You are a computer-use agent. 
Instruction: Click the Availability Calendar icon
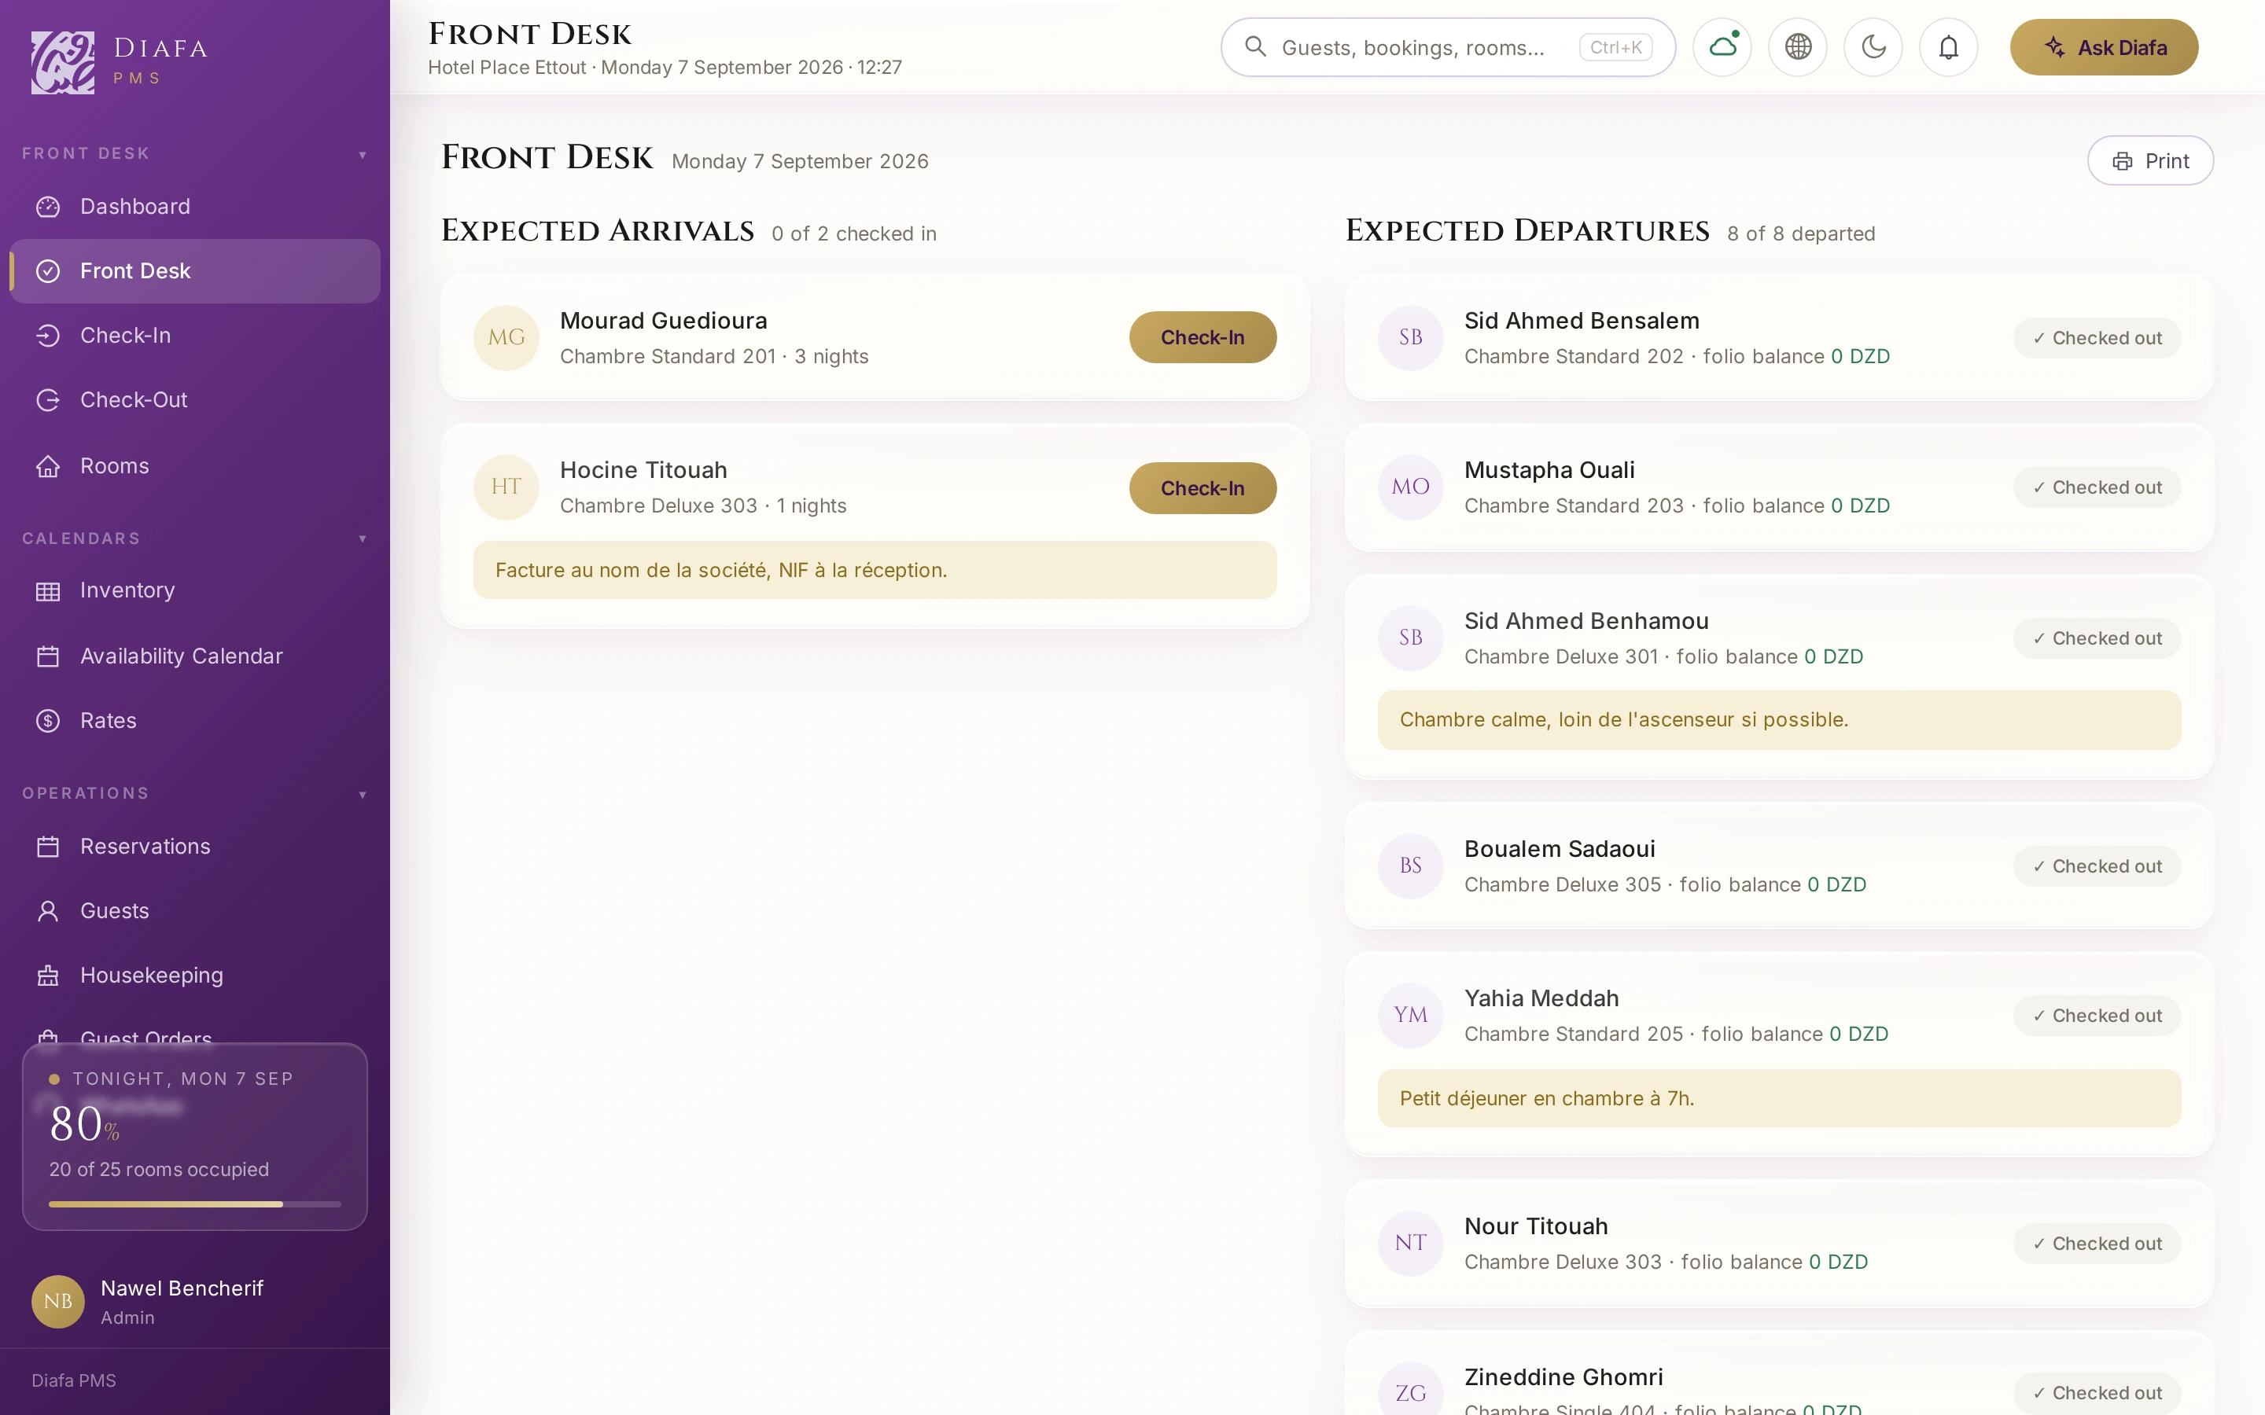[48, 657]
